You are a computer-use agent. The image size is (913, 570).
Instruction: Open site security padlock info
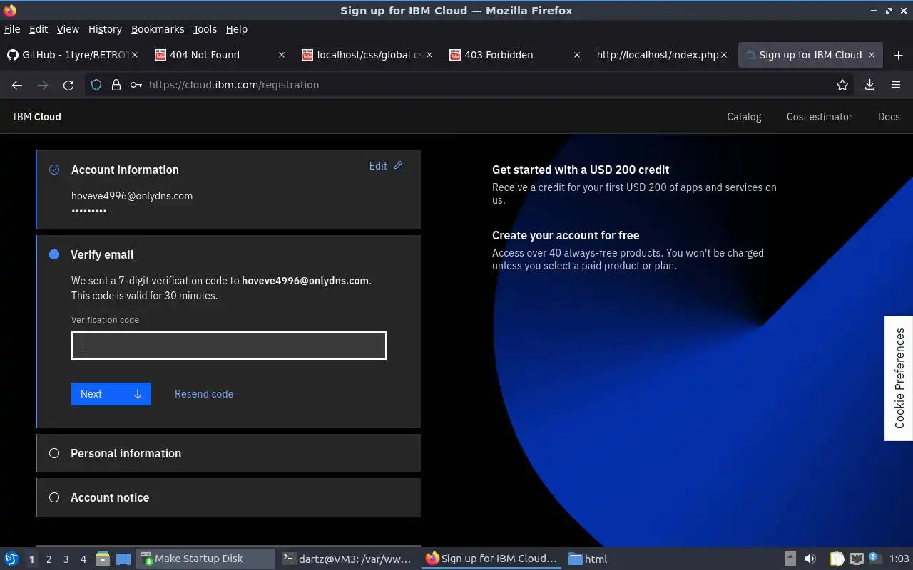pos(116,85)
